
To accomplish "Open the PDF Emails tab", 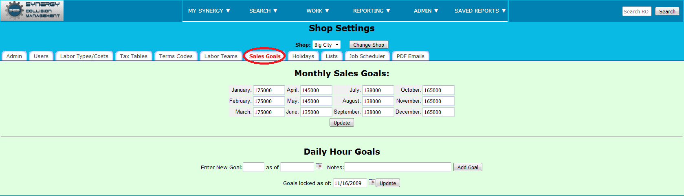I will [x=411, y=56].
